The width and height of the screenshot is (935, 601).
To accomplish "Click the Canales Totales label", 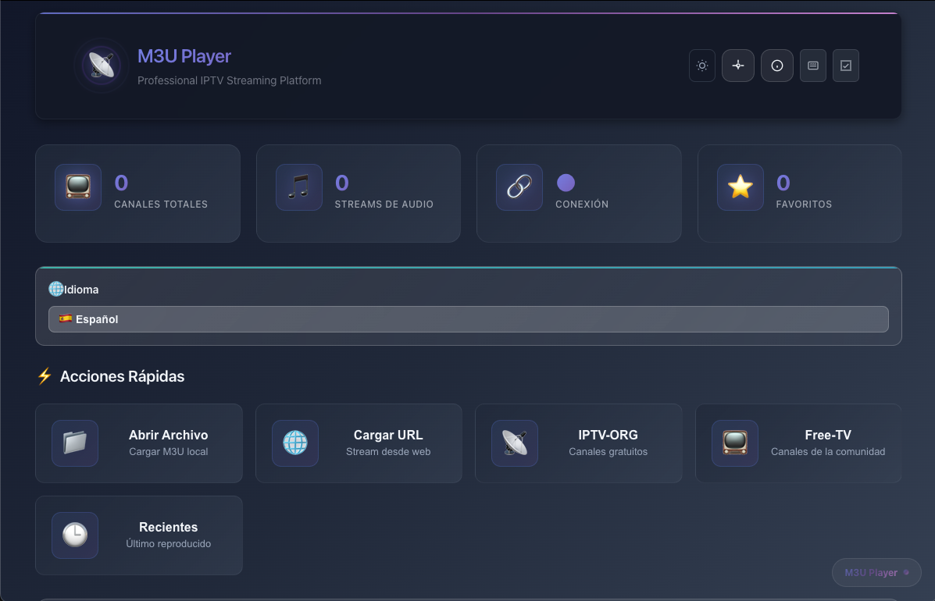I will [x=161, y=204].
